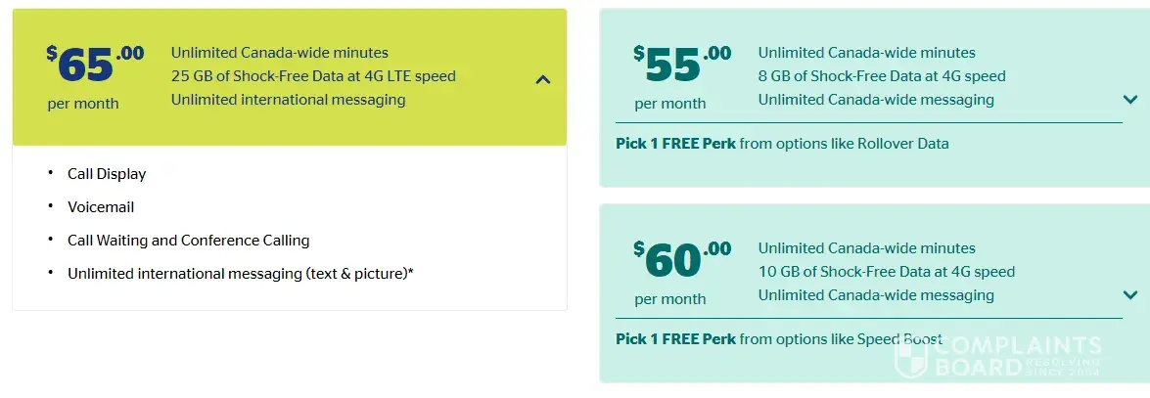Viewport: 1150px width, 398px height.
Task: Open the Pick 1 FREE Perk Rollover Data line
Action: tap(782, 144)
